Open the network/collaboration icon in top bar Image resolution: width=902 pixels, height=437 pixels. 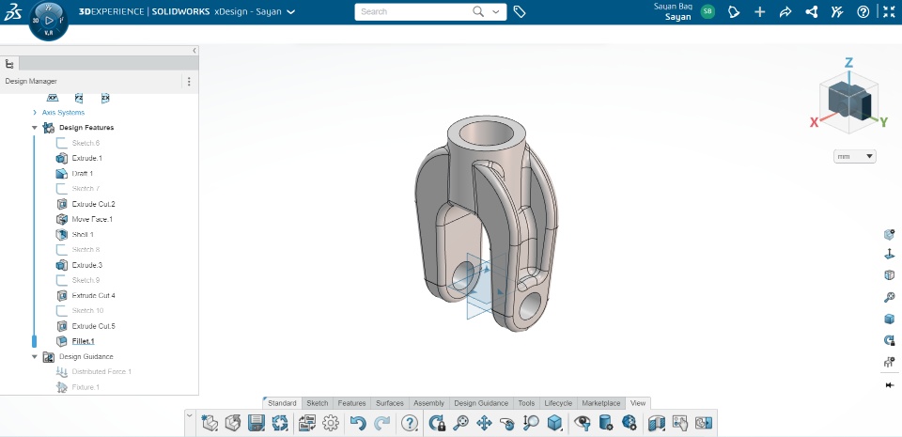click(x=812, y=11)
